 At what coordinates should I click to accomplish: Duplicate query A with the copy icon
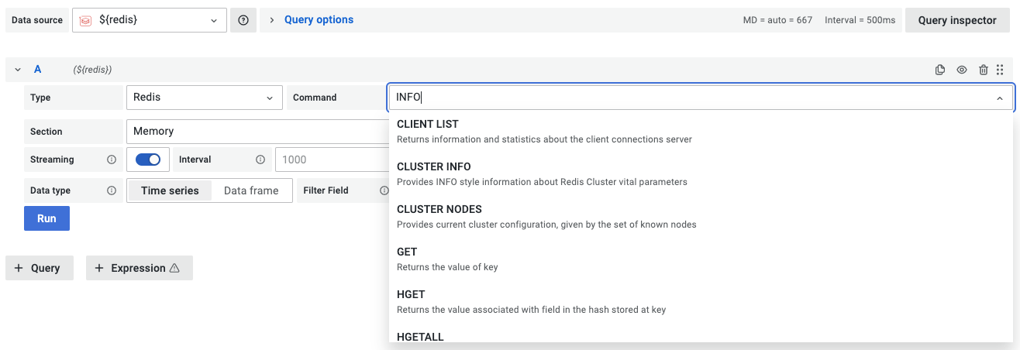pyautogui.click(x=940, y=70)
